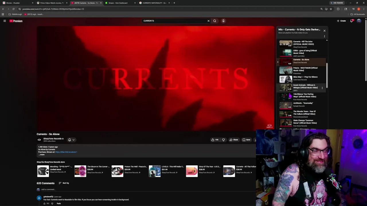Viewport: 367px width, 206px height.
Task: Clear the CURRENTS search text
Action: coord(208,21)
